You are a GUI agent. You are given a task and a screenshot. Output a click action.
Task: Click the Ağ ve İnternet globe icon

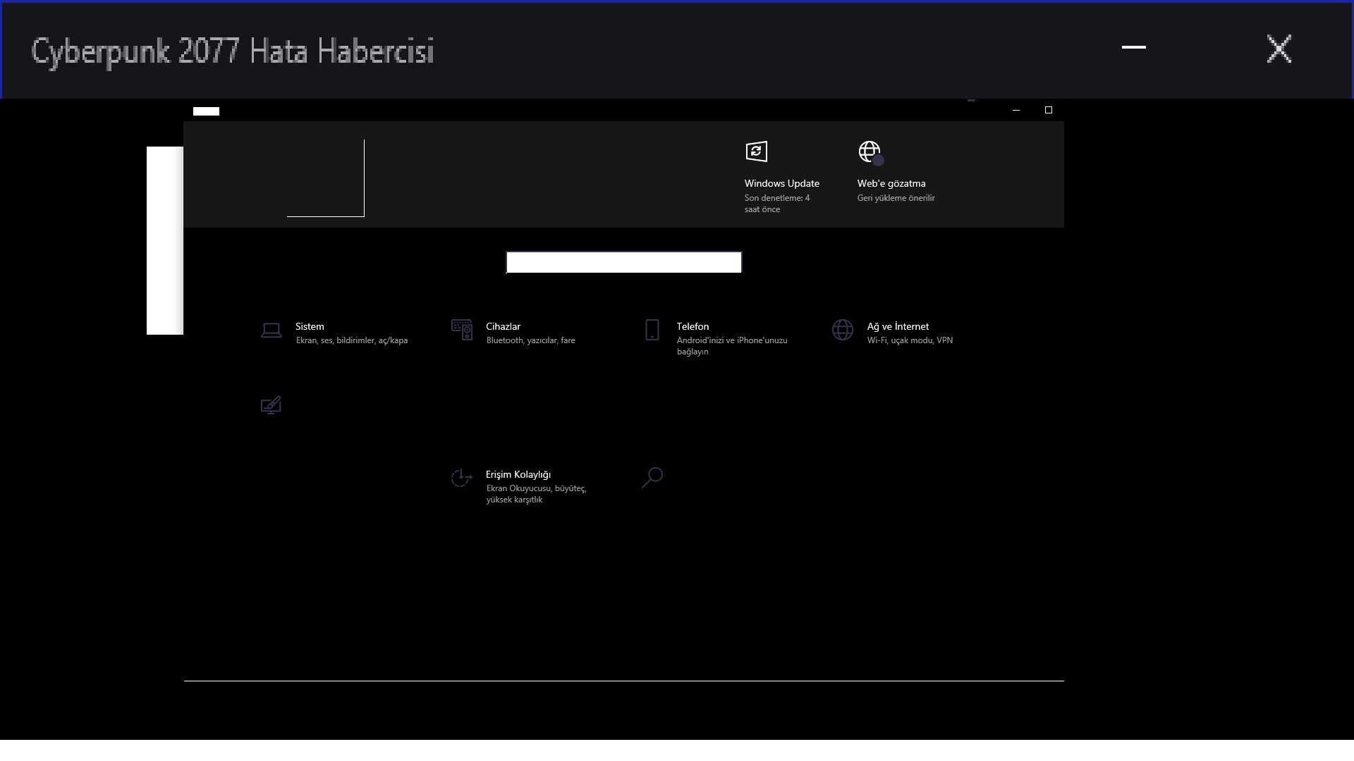coord(843,330)
